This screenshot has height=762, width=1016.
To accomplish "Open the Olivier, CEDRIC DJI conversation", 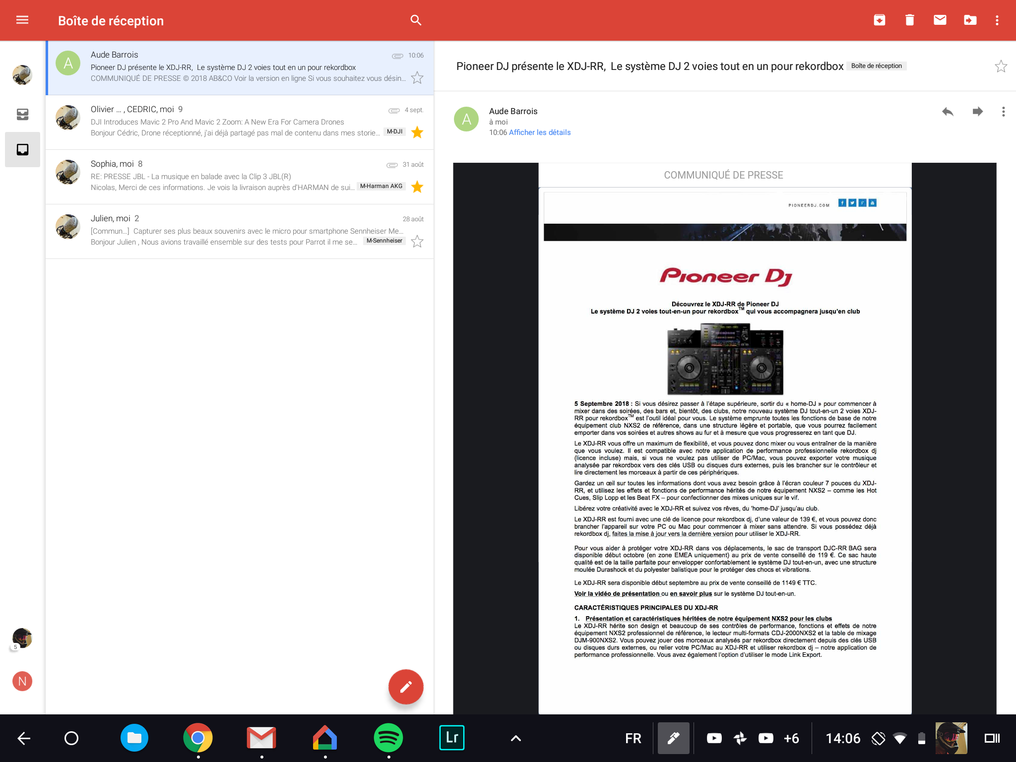I will [240, 122].
